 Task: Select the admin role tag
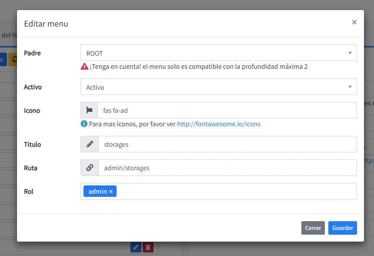pos(97,192)
